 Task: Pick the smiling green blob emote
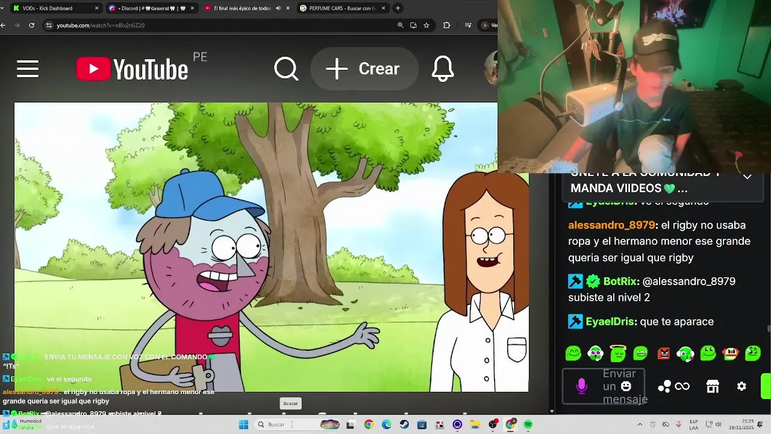click(573, 353)
